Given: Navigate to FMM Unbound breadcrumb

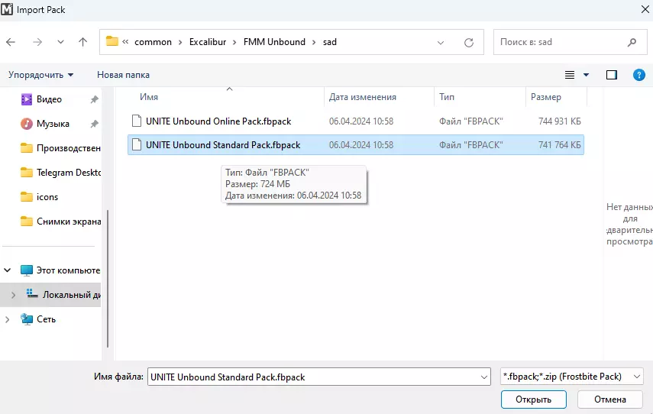Looking at the screenshot, I should 274,42.
